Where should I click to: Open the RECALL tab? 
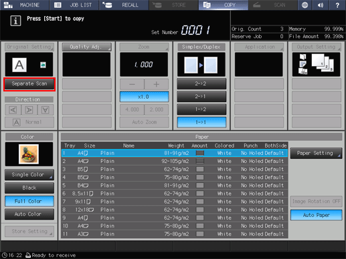click(124, 5)
